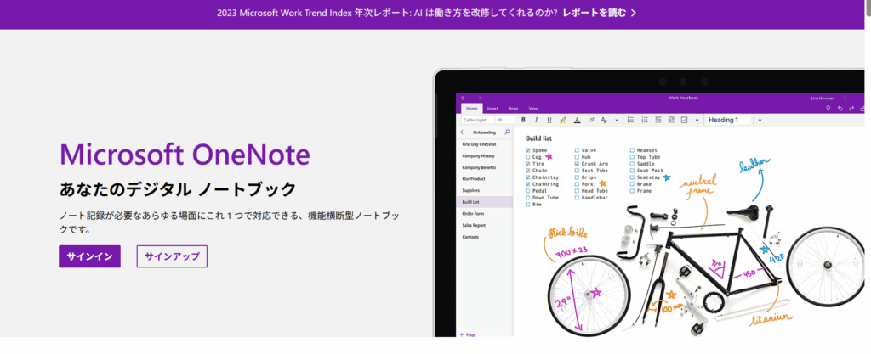Image resolution: width=871 pixels, height=354 pixels.
Task: Open the Suppliers page
Action: tap(484, 190)
